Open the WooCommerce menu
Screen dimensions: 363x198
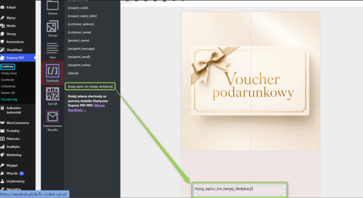(18, 123)
